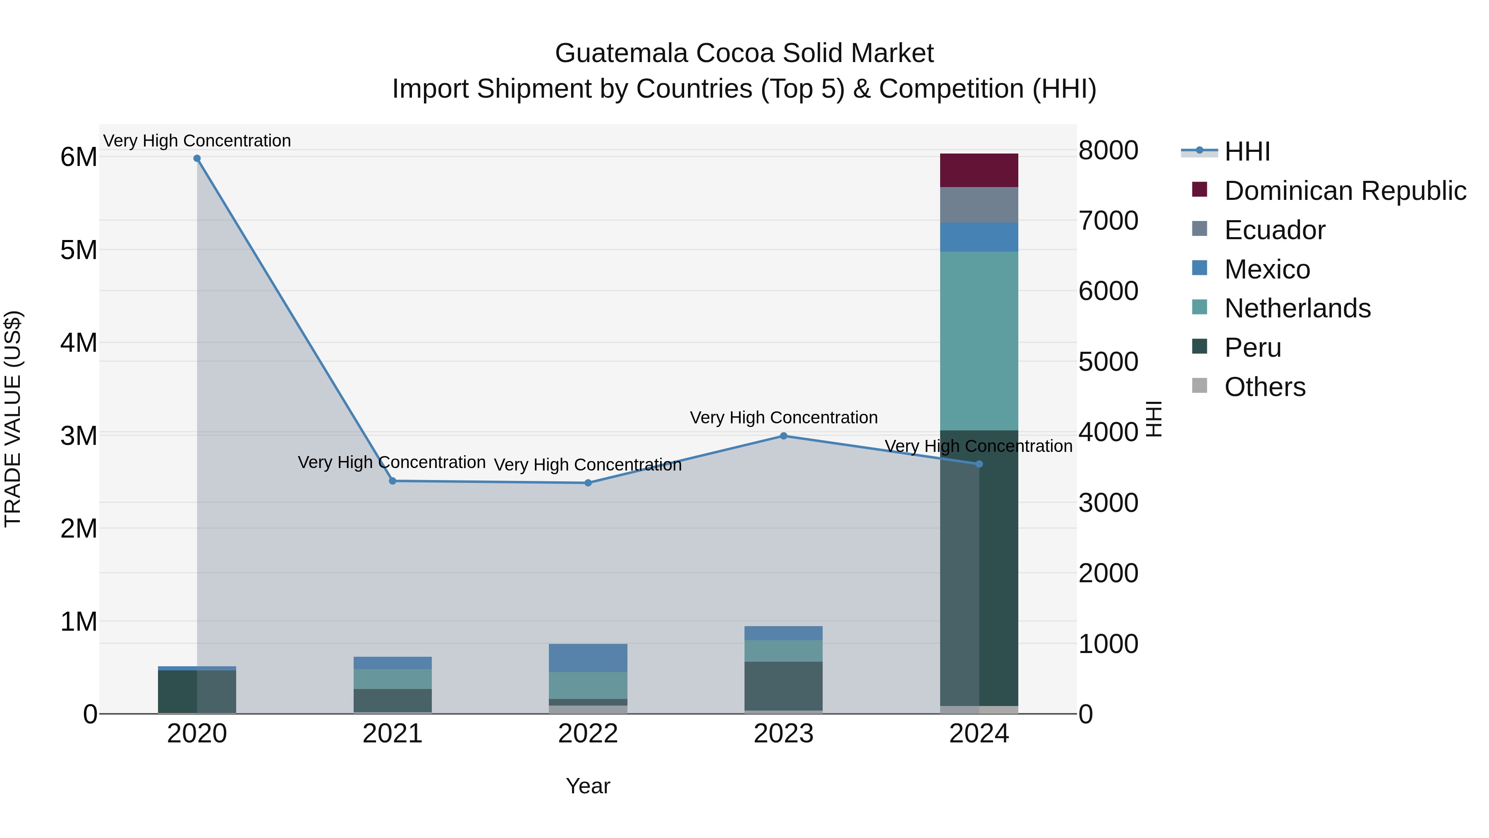Click the TRADE VALUE (US$) axis label

coord(13,419)
